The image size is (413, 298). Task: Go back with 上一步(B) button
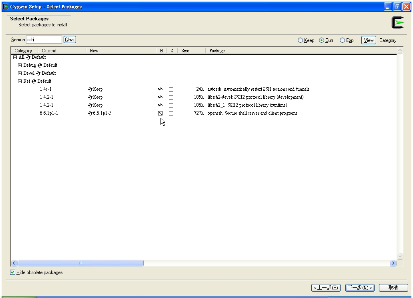tap(326, 288)
